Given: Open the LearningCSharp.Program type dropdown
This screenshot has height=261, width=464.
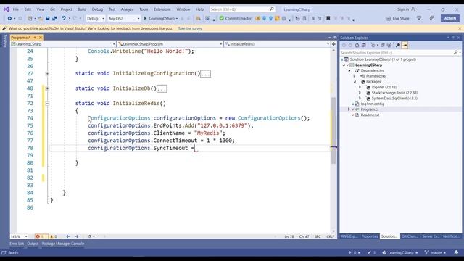Looking at the screenshot, I should (170, 44).
